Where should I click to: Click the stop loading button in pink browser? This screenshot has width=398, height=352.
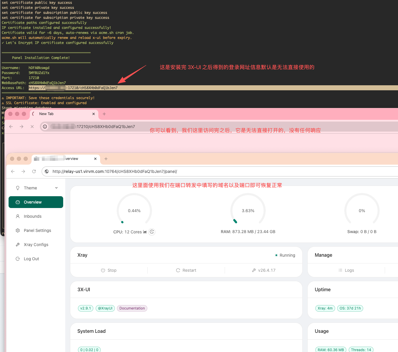[x=32, y=127]
